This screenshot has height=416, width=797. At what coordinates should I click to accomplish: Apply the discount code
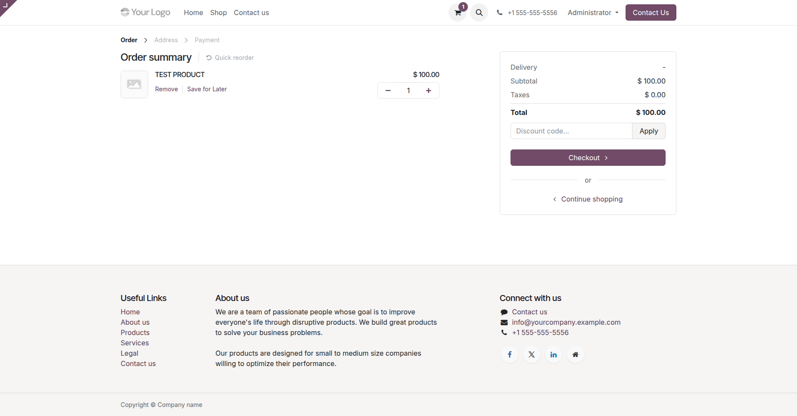point(649,131)
